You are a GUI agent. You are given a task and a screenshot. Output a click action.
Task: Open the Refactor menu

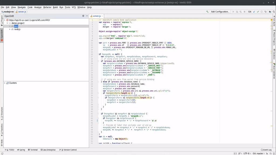(x=47, y=7)
